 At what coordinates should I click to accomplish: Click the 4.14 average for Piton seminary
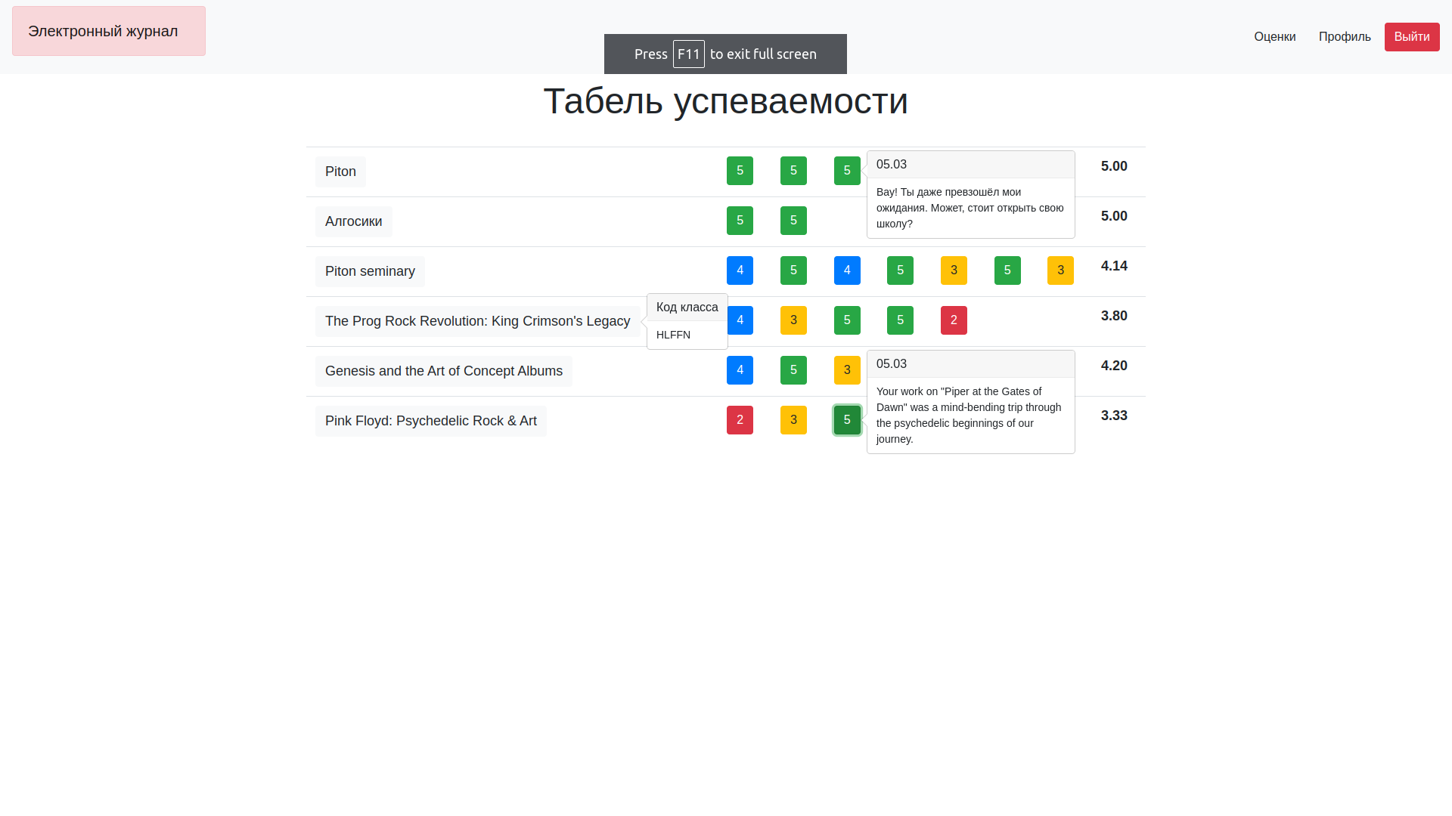[1114, 266]
